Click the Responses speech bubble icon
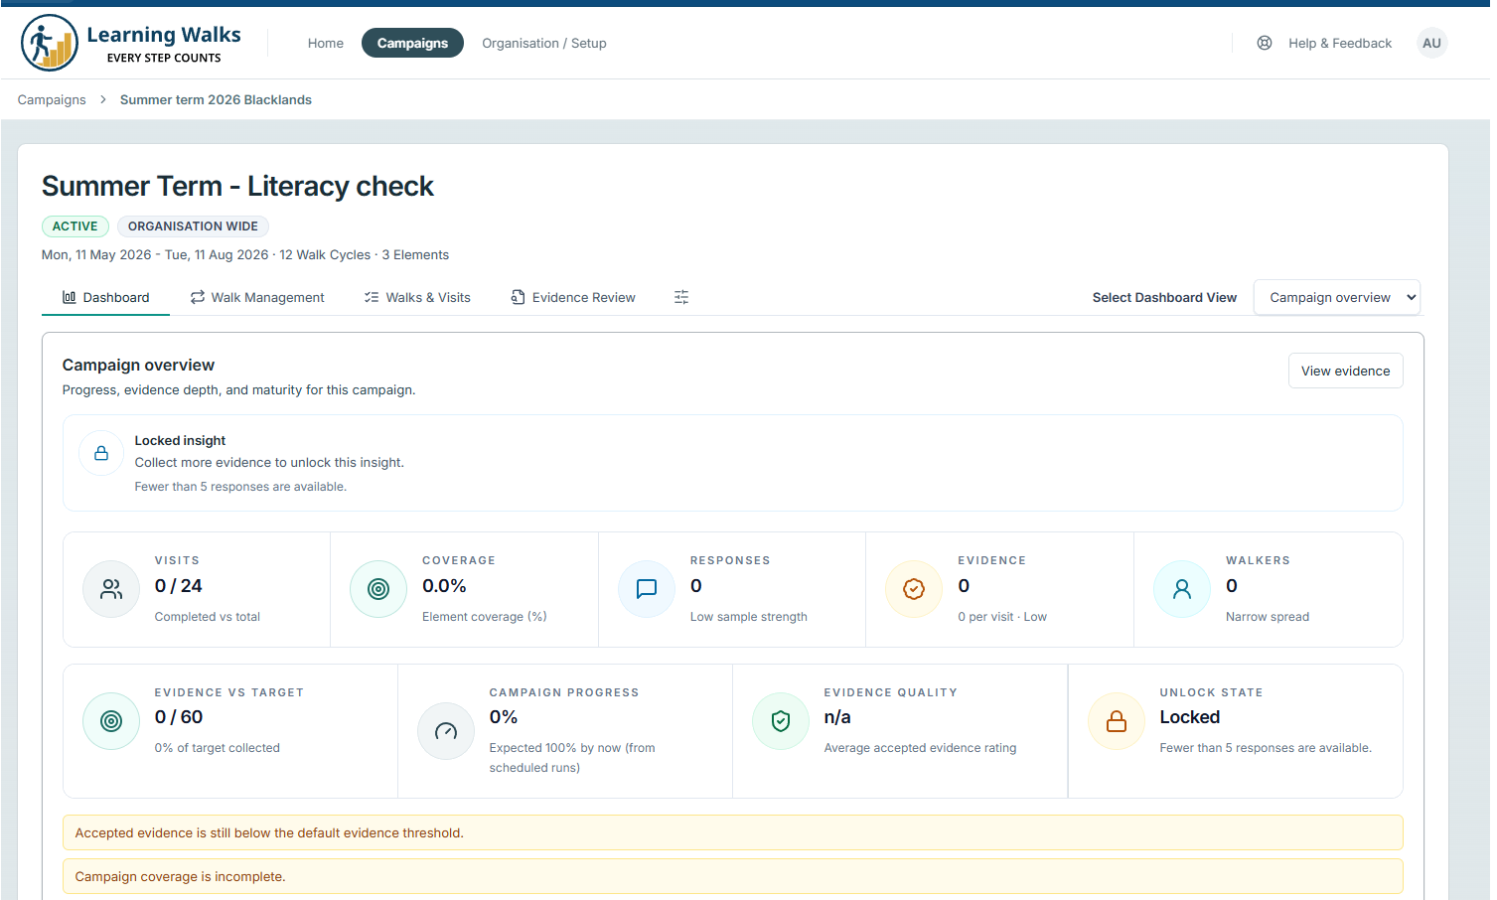Image resolution: width=1497 pixels, height=900 pixels. click(x=647, y=589)
